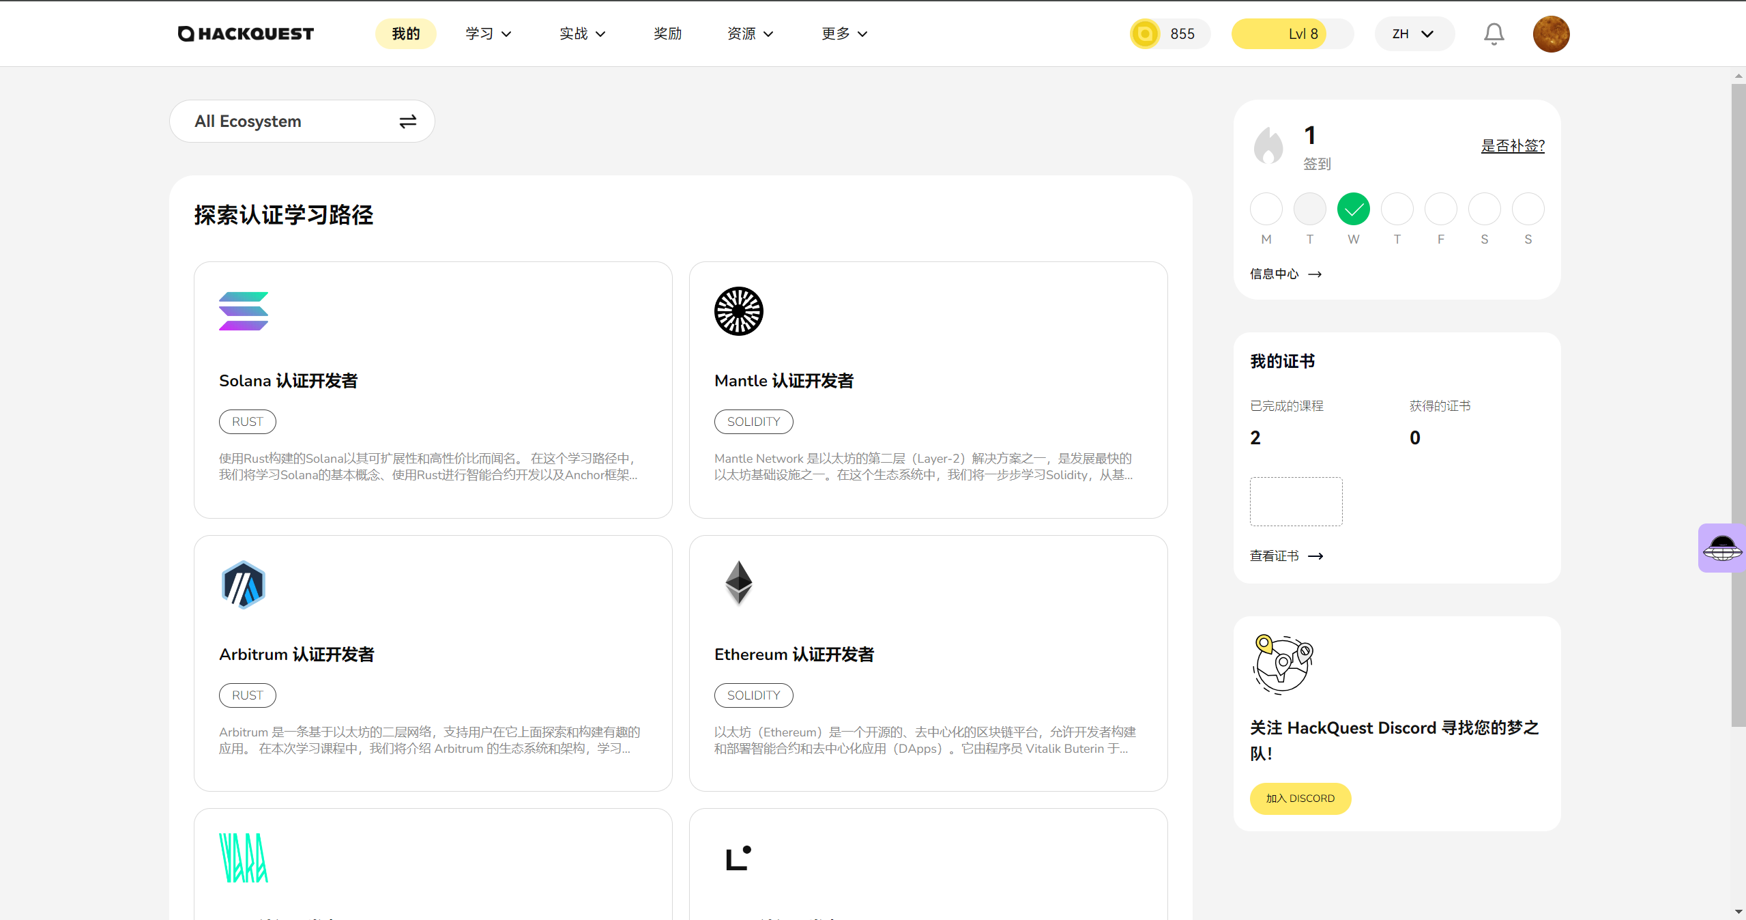Click the notification bell icon

(x=1494, y=33)
